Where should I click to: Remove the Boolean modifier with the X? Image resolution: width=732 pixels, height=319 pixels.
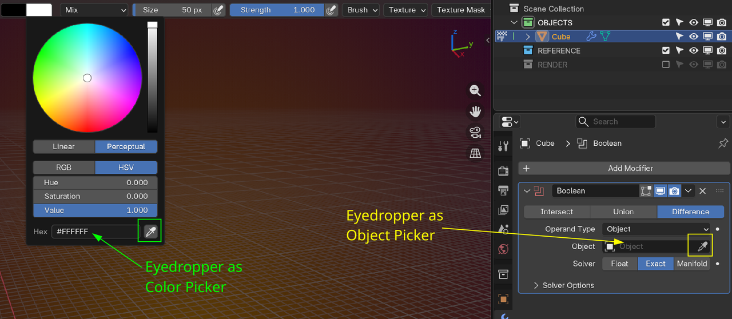[703, 191]
